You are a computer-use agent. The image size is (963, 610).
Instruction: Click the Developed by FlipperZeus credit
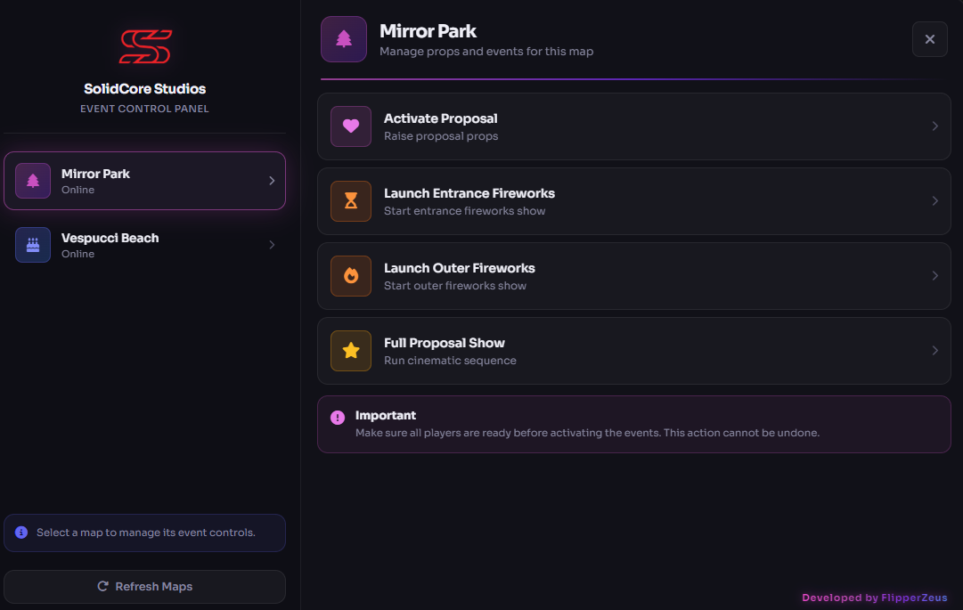[875, 598]
